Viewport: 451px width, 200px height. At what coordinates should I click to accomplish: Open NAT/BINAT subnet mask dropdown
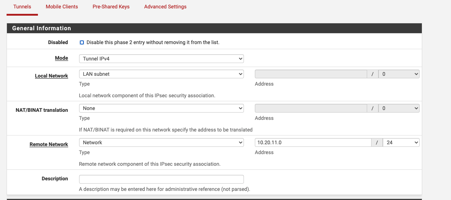399,108
